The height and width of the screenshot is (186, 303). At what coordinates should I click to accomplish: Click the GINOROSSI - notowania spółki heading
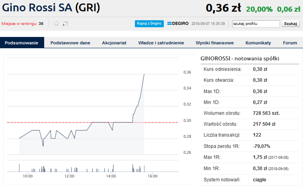240,58
